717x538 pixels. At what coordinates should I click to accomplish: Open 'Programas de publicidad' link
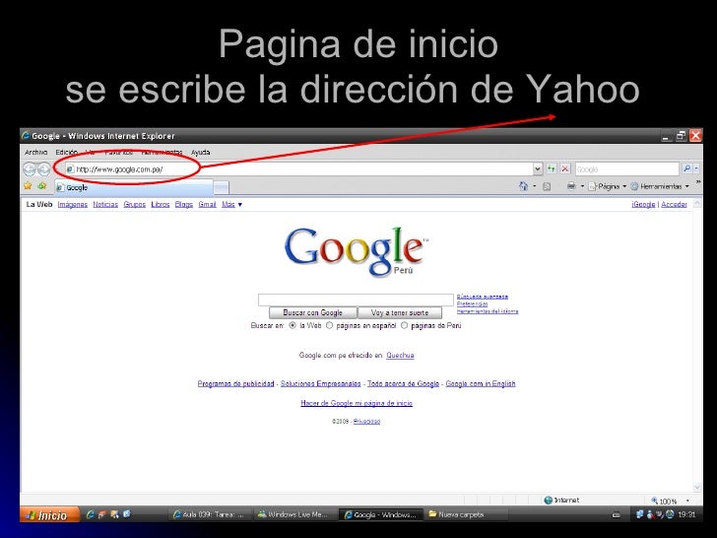point(235,384)
